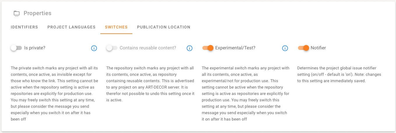Click the "Experimental/Test?" label text
Screen dimensions: 396x133
coord(235,48)
